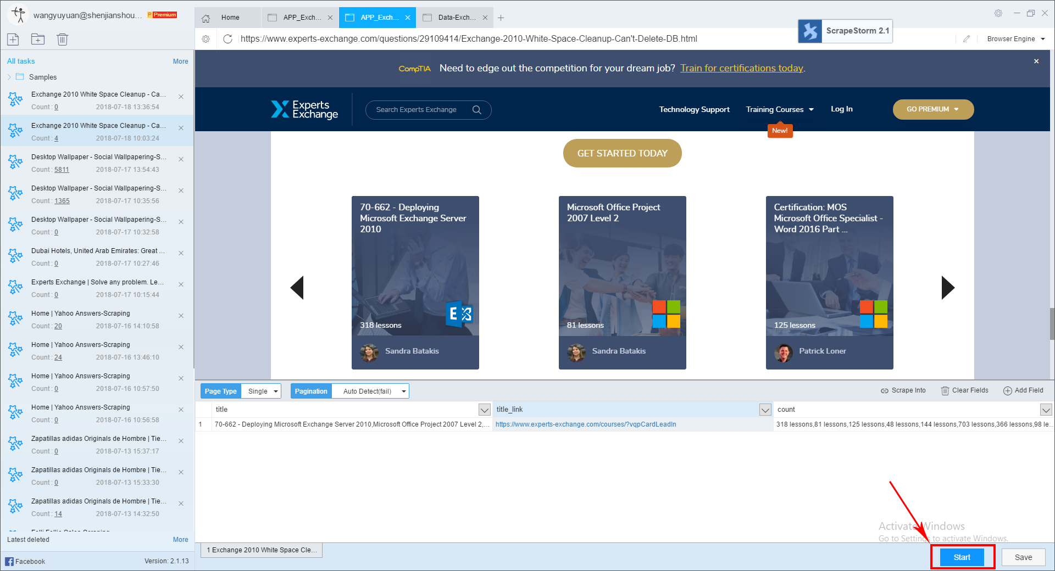The height and width of the screenshot is (571, 1055).
Task: Select the Exchange 2010 task with Count 4
Action: (x=97, y=131)
